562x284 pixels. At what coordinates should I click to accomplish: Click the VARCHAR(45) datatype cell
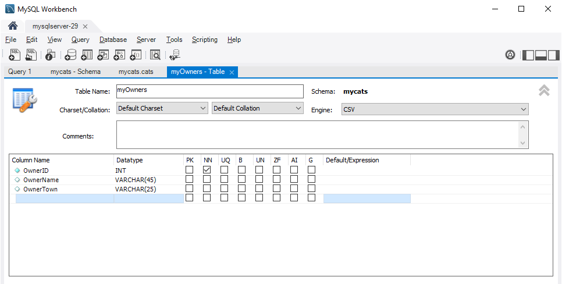click(136, 180)
